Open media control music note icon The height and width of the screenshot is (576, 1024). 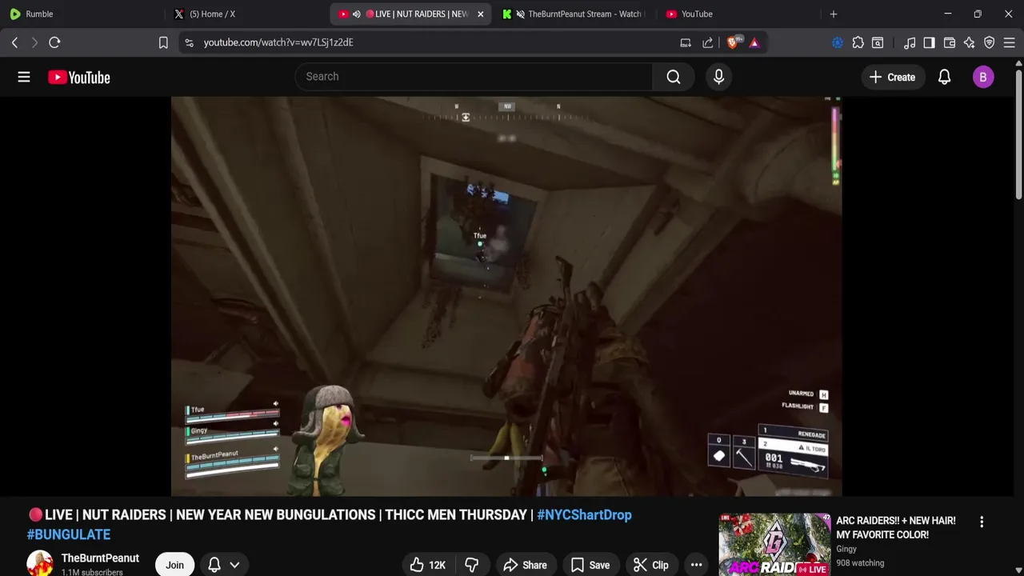click(910, 42)
